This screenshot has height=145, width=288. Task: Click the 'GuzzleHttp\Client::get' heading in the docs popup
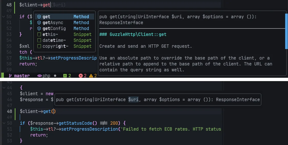click(x=138, y=34)
